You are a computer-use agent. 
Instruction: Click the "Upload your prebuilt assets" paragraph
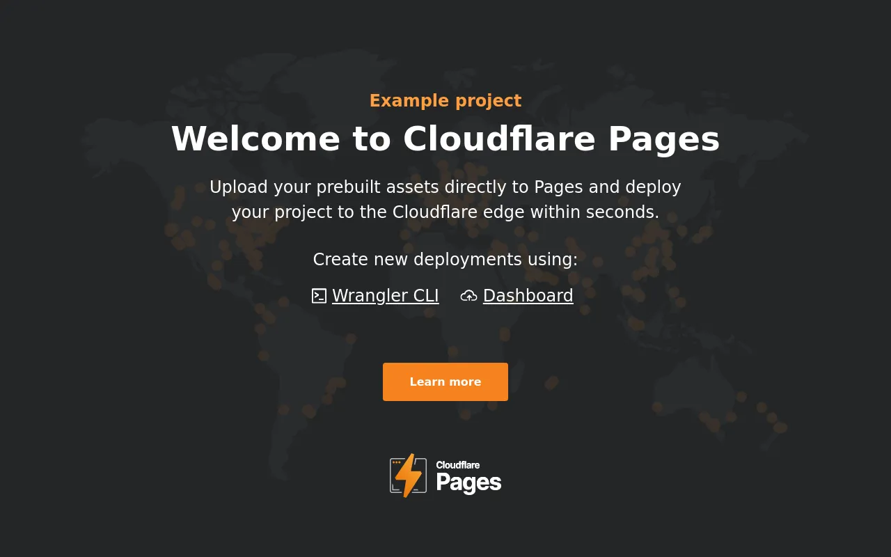(x=445, y=199)
